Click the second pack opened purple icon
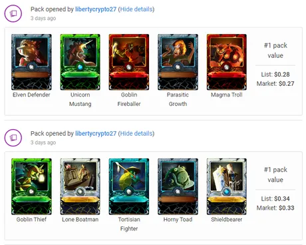 (13, 138)
